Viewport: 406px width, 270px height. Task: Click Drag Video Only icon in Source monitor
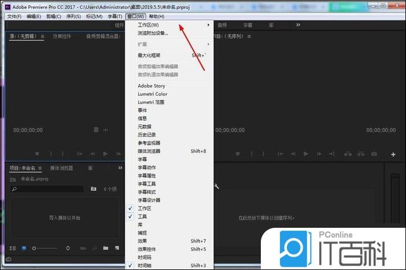coord(96,130)
